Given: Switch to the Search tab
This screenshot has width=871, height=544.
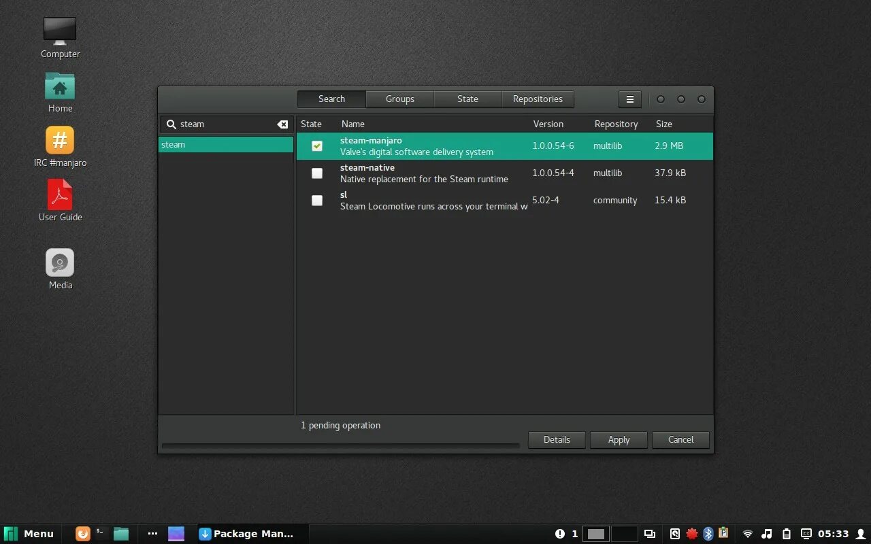Looking at the screenshot, I should click(x=331, y=99).
